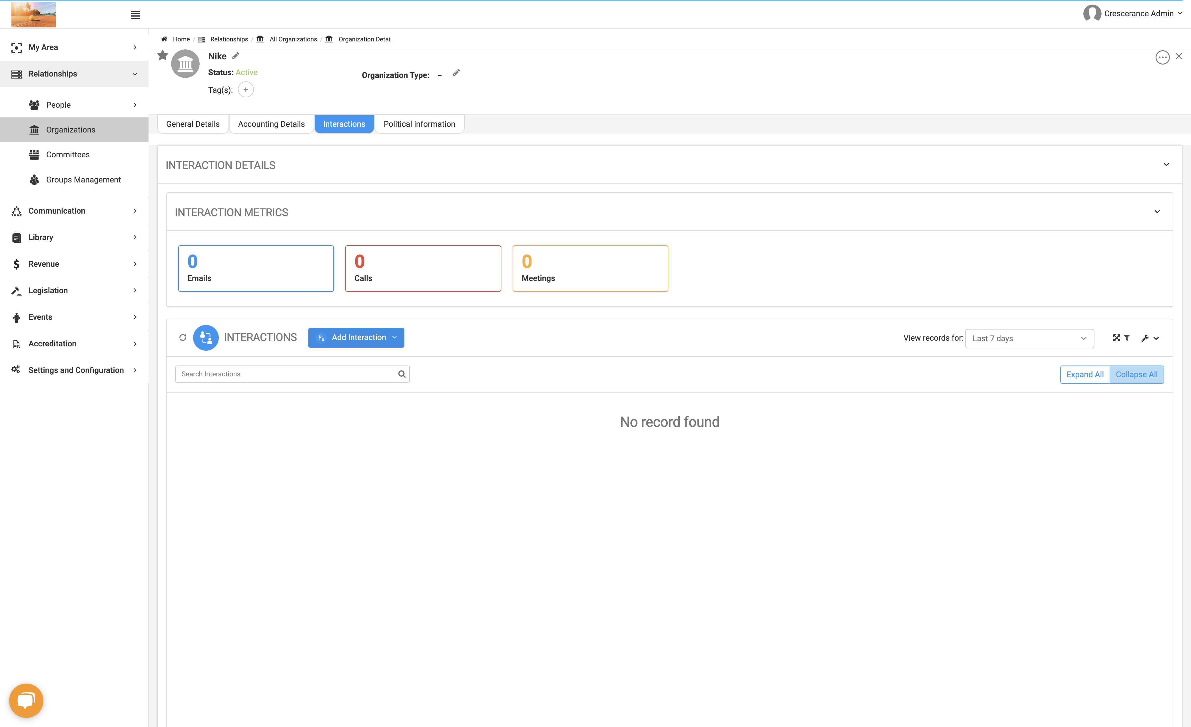Collapse Interaction Metrics section
1191x727 pixels.
coord(1157,212)
